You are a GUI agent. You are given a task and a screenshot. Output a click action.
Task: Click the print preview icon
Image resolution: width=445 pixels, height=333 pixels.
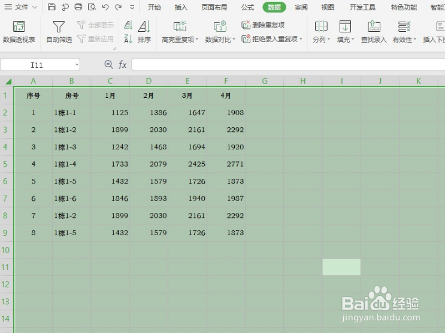pos(92,7)
